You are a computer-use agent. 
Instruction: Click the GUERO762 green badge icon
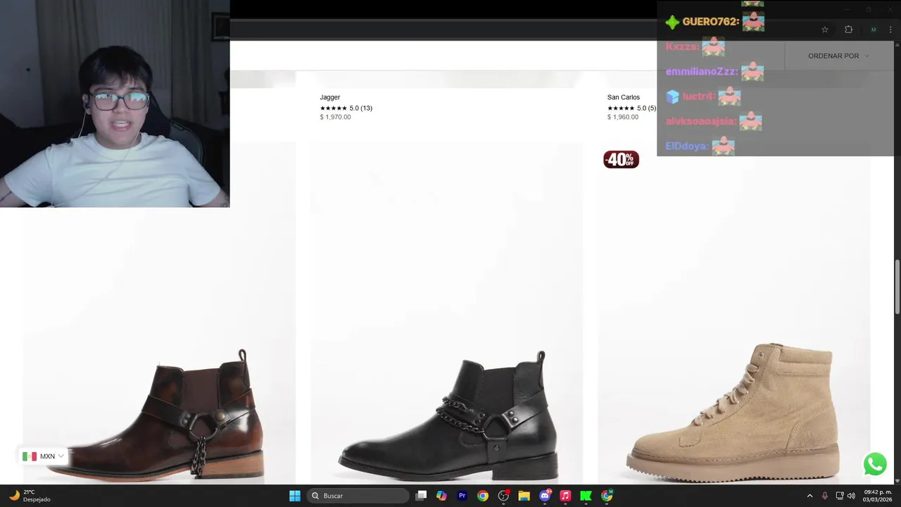click(672, 23)
